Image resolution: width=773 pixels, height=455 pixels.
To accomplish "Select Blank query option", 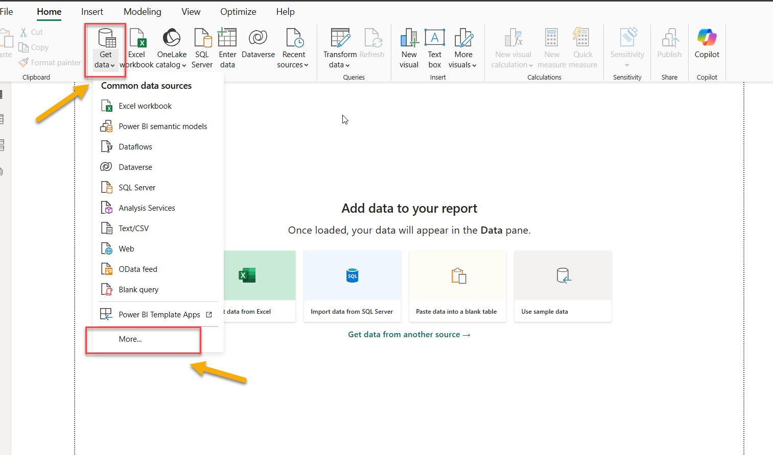I will pos(158,290).
